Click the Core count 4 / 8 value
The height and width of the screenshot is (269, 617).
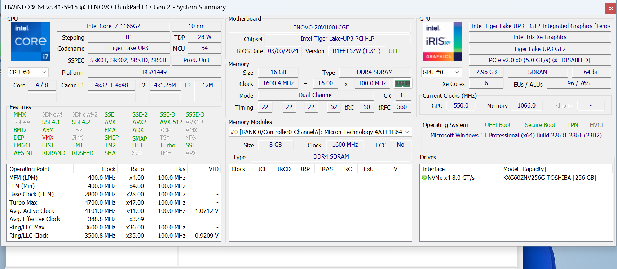point(42,85)
